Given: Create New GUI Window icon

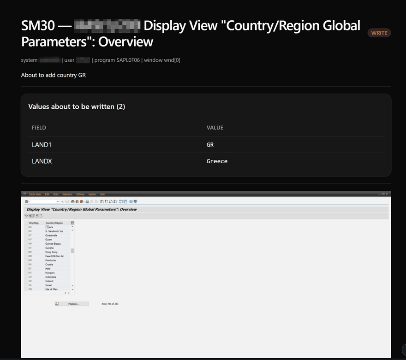Looking at the screenshot, I should coord(121,201).
